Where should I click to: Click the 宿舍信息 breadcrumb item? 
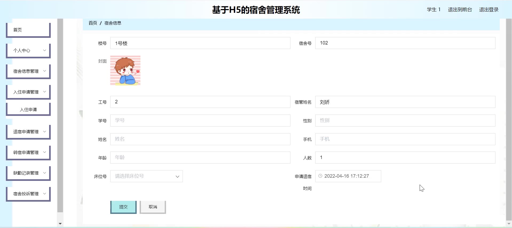point(113,23)
